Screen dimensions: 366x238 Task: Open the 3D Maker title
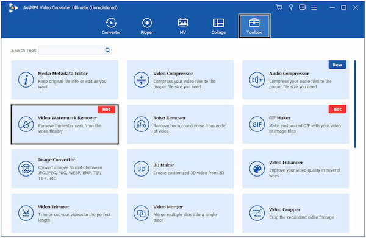[163, 165]
